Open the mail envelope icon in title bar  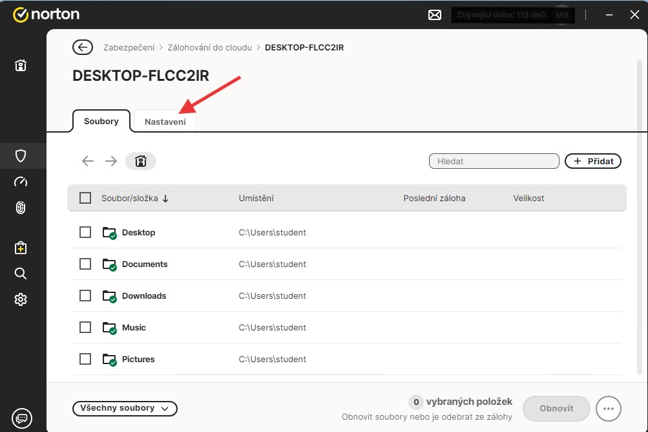coord(435,15)
